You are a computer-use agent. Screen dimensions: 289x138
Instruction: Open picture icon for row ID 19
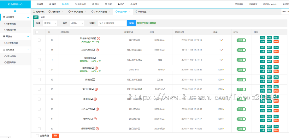[x=94, y=80]
